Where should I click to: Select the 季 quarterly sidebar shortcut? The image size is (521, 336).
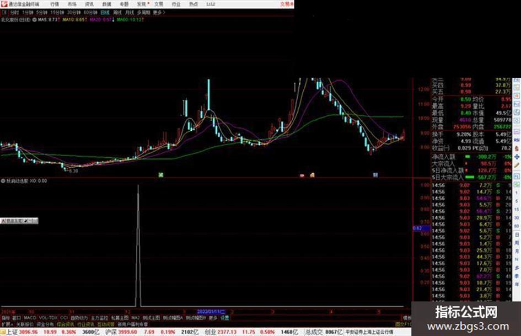tap(517, 275)
